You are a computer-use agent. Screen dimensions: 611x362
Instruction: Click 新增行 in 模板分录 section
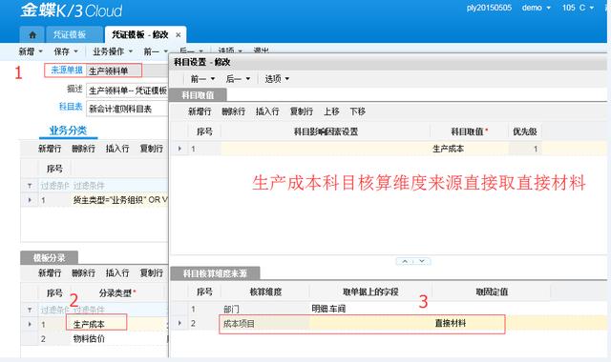click(x=50, y=273)
